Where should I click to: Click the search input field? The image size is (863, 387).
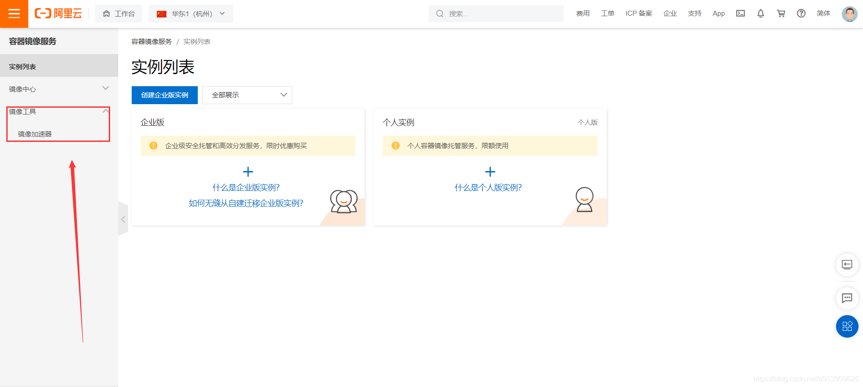tap(496, 13)
